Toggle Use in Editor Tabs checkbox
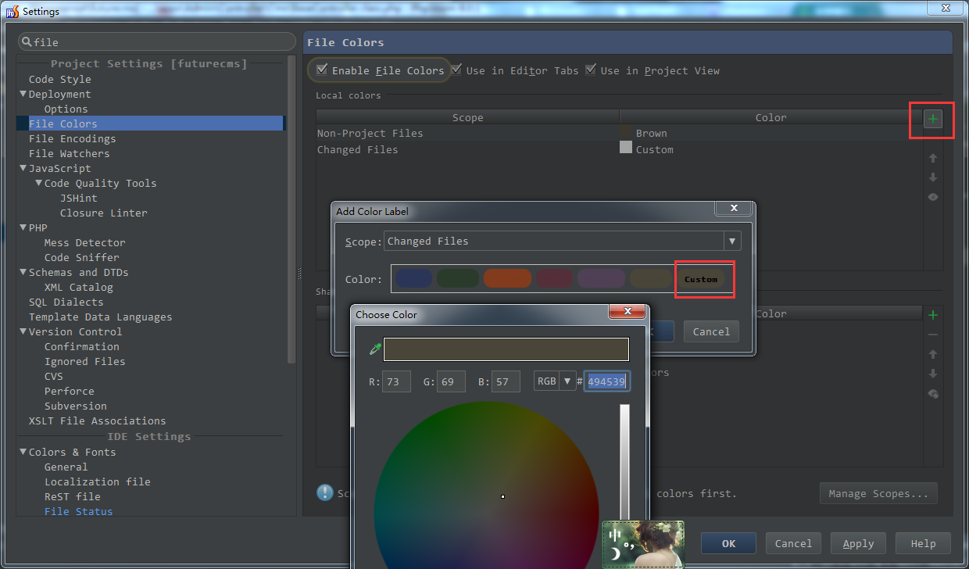The height and width of the screenshot is (569, 969). pyautogui.click(x=456, y=70)
